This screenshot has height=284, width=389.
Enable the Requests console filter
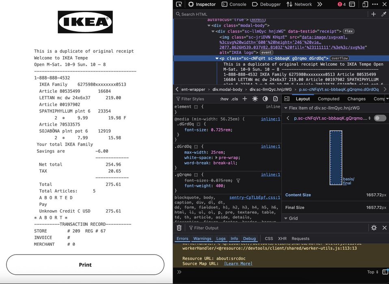[300, 239]
